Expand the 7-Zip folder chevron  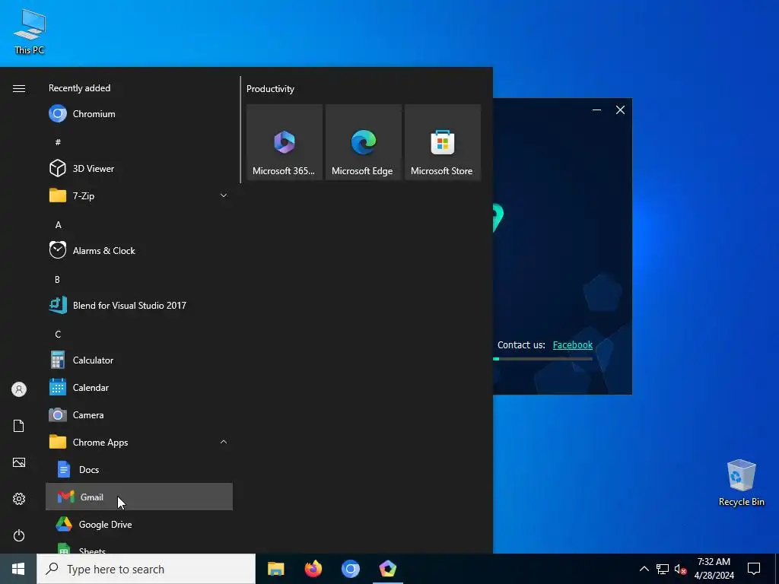coord(224,195)
